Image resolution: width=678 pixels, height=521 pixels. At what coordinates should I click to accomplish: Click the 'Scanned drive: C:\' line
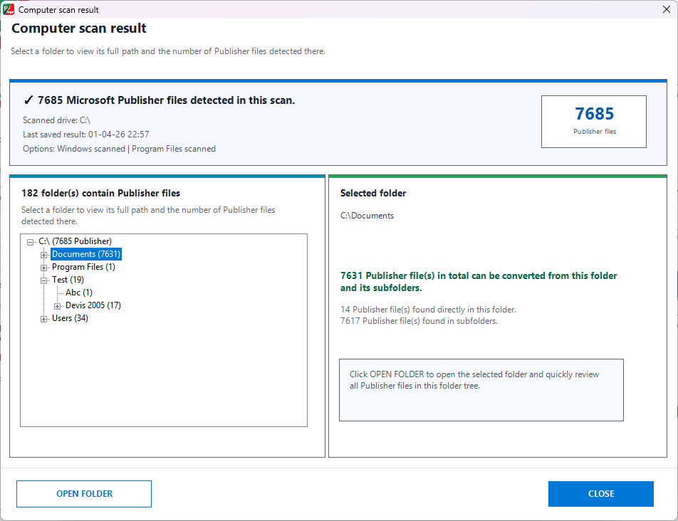click(57, 120)
